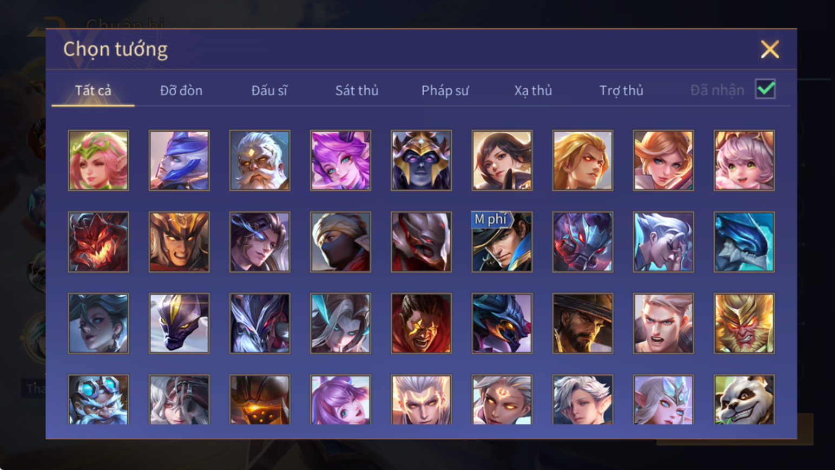Select the 'Đấu sĩ' tab
This screenshot has height=470, width=835.
point(269,90)
